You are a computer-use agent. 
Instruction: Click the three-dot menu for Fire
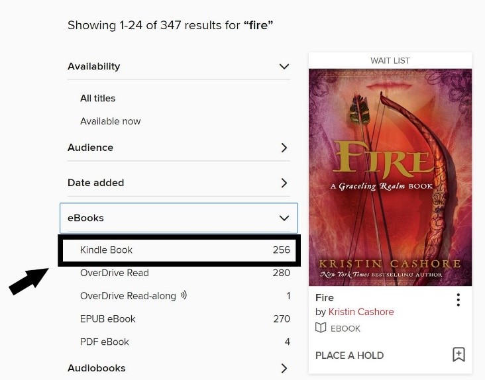point(458,300)
